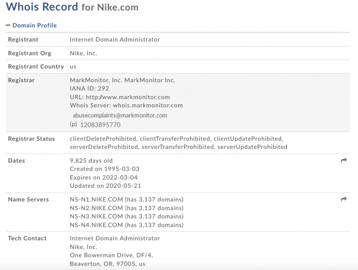The height and width of the screenshot is (270, 358).
Task: Click the '9,825 days old' text
Action: pyautogui.click(x=91, y=160)
